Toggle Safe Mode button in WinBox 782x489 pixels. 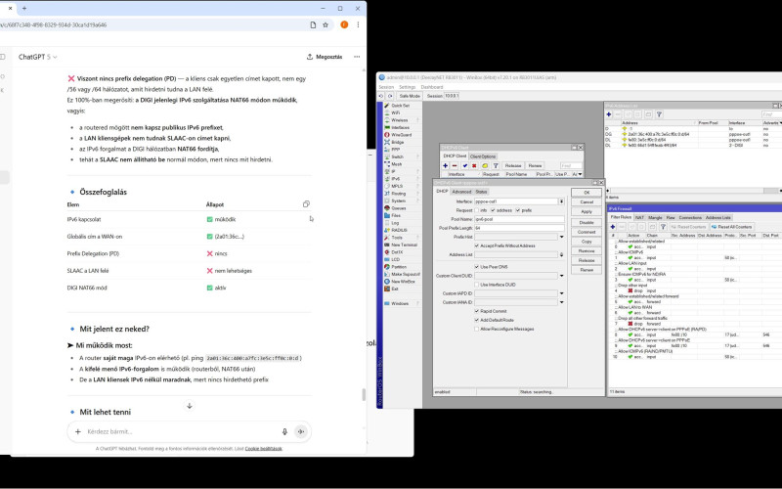(x=410, y=96)
